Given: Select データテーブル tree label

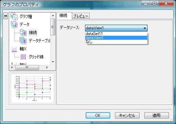Looking at the screenshot, I should 39,41.
